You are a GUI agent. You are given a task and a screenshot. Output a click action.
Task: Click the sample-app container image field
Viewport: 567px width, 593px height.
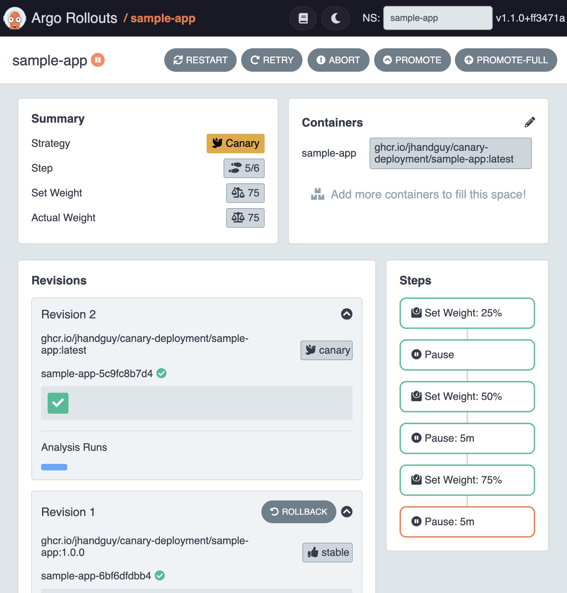pyautogui.click(x=450, y=153)
